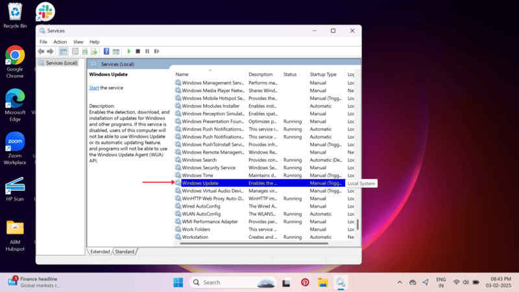The width and height of the screenshot is (519, 292).
Task: Select Windows Virtual Audio Device row
Action: pos(264,191)
